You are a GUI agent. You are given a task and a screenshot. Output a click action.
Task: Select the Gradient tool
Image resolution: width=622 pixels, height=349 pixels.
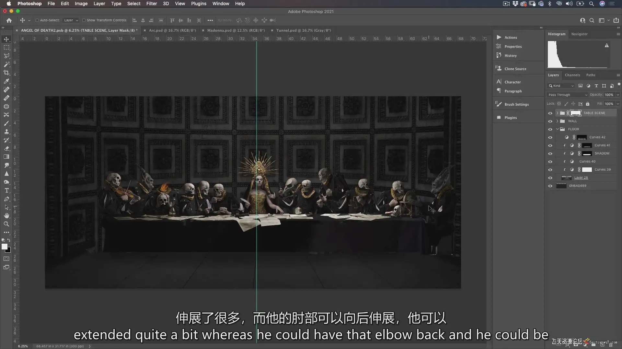point(6,157)
